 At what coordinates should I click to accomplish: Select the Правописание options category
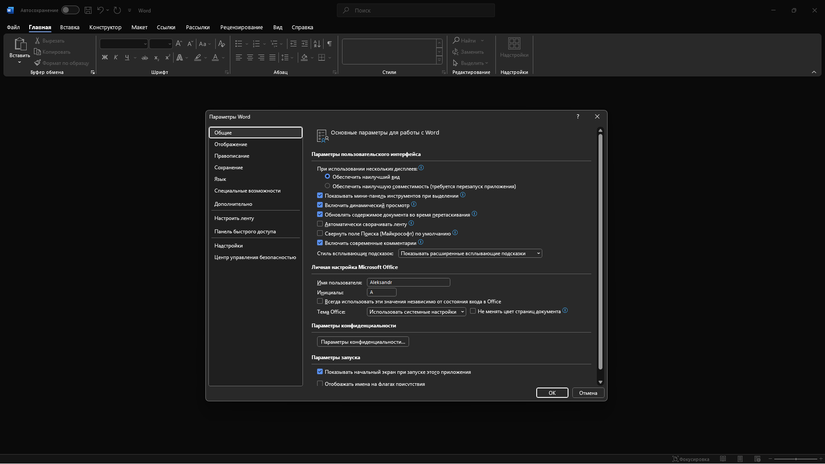232,156
